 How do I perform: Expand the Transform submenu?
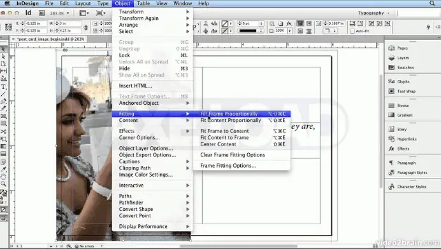(152, 11)
